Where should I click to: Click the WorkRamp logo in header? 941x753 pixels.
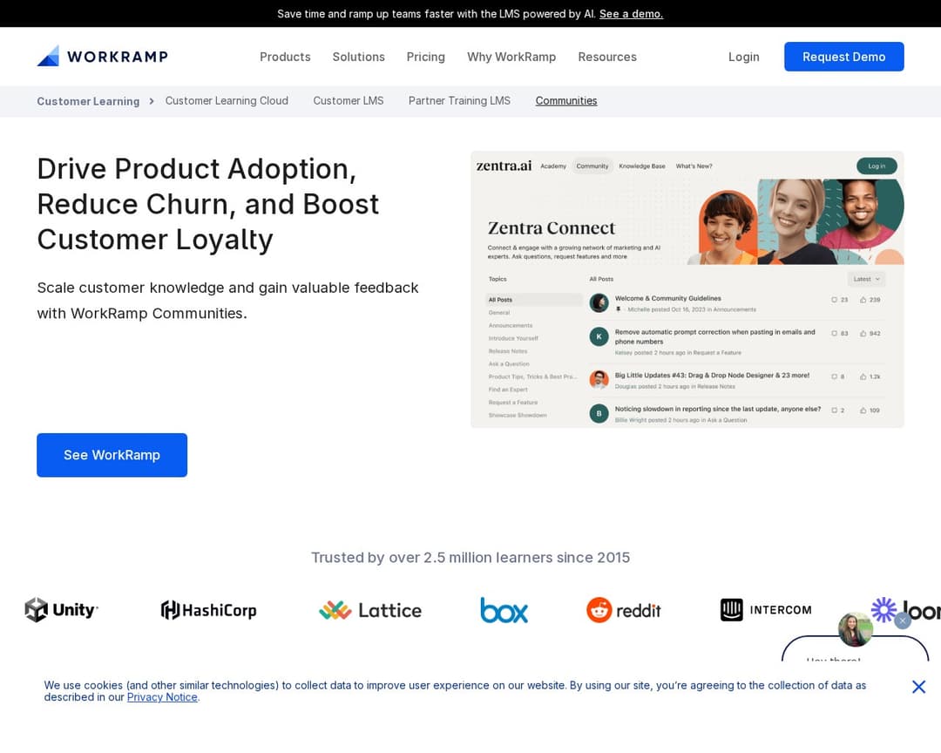102,57
